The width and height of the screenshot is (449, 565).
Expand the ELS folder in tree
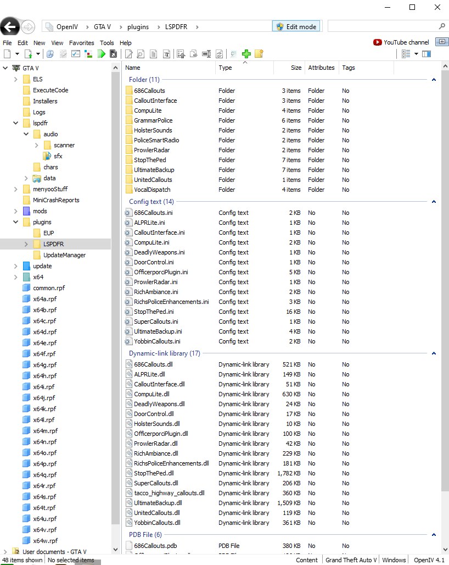click(15, 79)
